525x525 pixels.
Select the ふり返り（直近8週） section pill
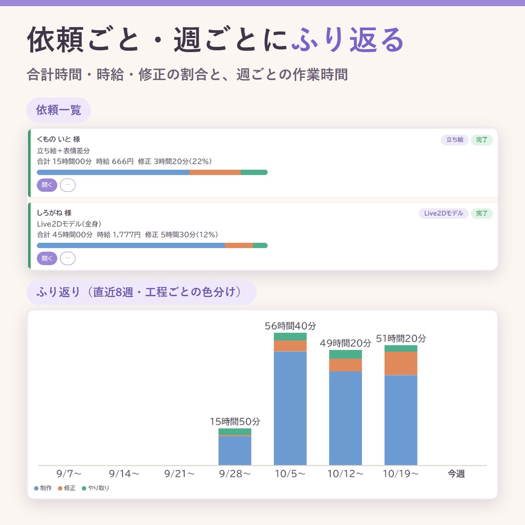142,292
